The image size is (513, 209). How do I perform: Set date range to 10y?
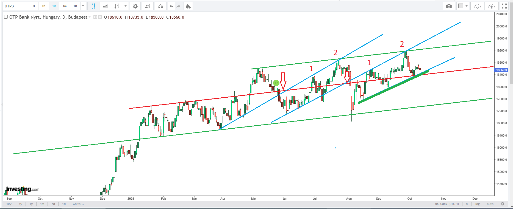click(x=9, y=204)
